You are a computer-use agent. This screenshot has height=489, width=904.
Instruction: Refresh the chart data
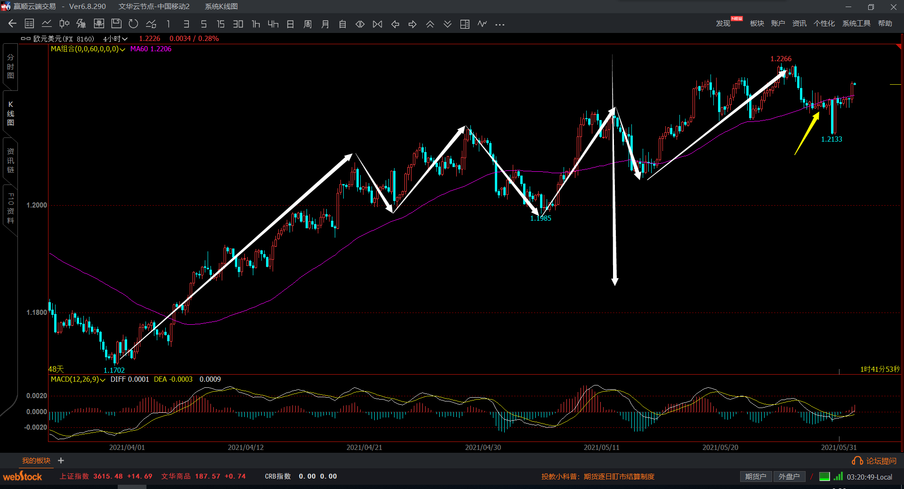click(x=133, y=24)
